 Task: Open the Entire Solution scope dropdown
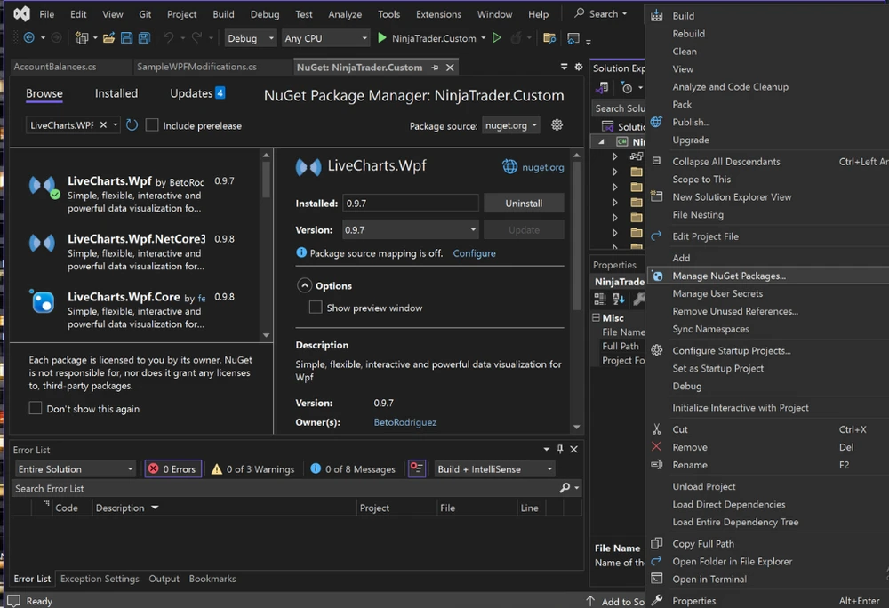pos(75,468)
